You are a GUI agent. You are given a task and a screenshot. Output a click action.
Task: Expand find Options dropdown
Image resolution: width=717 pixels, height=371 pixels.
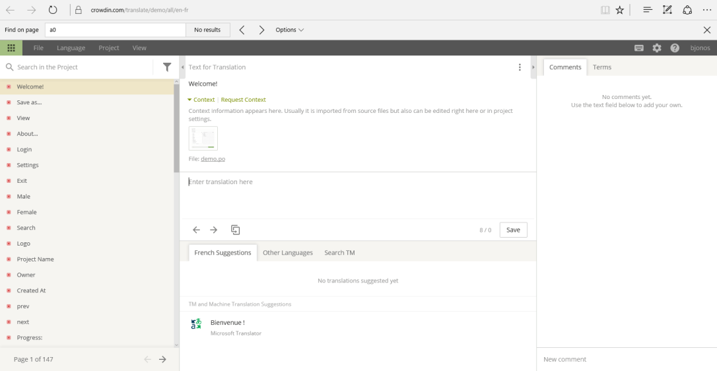coord(289,30)
